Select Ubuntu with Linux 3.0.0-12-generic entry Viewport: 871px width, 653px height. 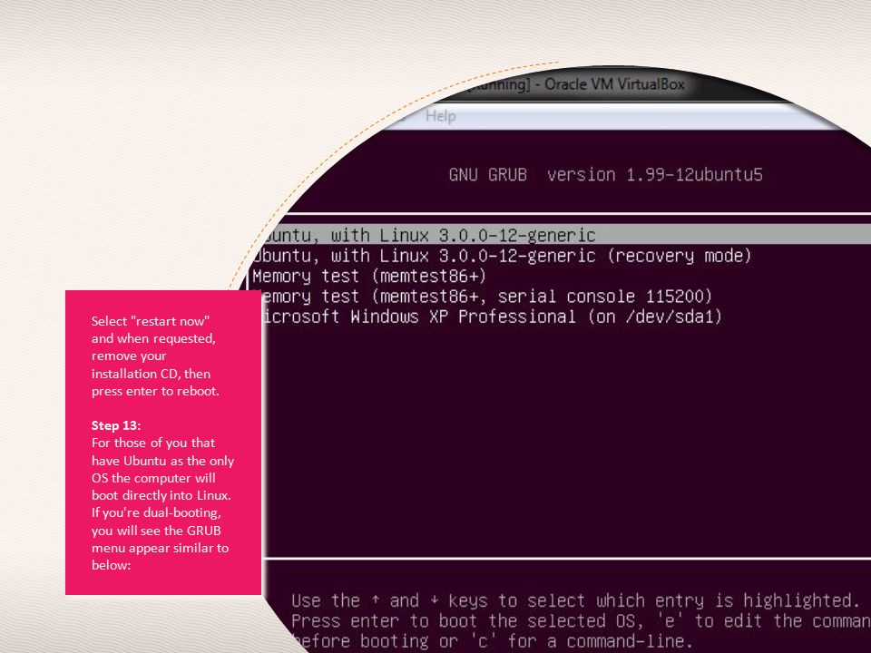click(x=565, y=235)
